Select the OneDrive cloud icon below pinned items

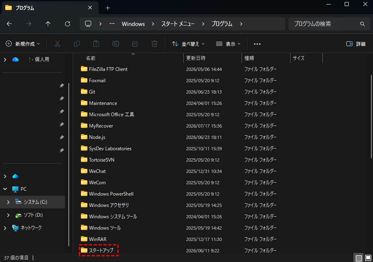pyautogui.click(x=15, y=176)
